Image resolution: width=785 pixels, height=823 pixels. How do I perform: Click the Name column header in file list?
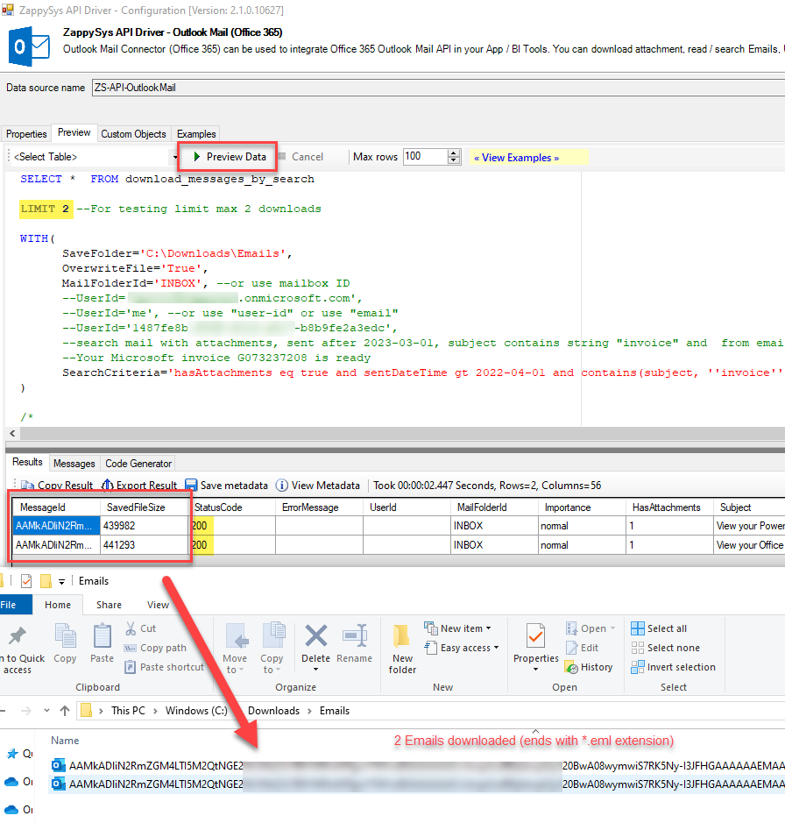(65, 741)
